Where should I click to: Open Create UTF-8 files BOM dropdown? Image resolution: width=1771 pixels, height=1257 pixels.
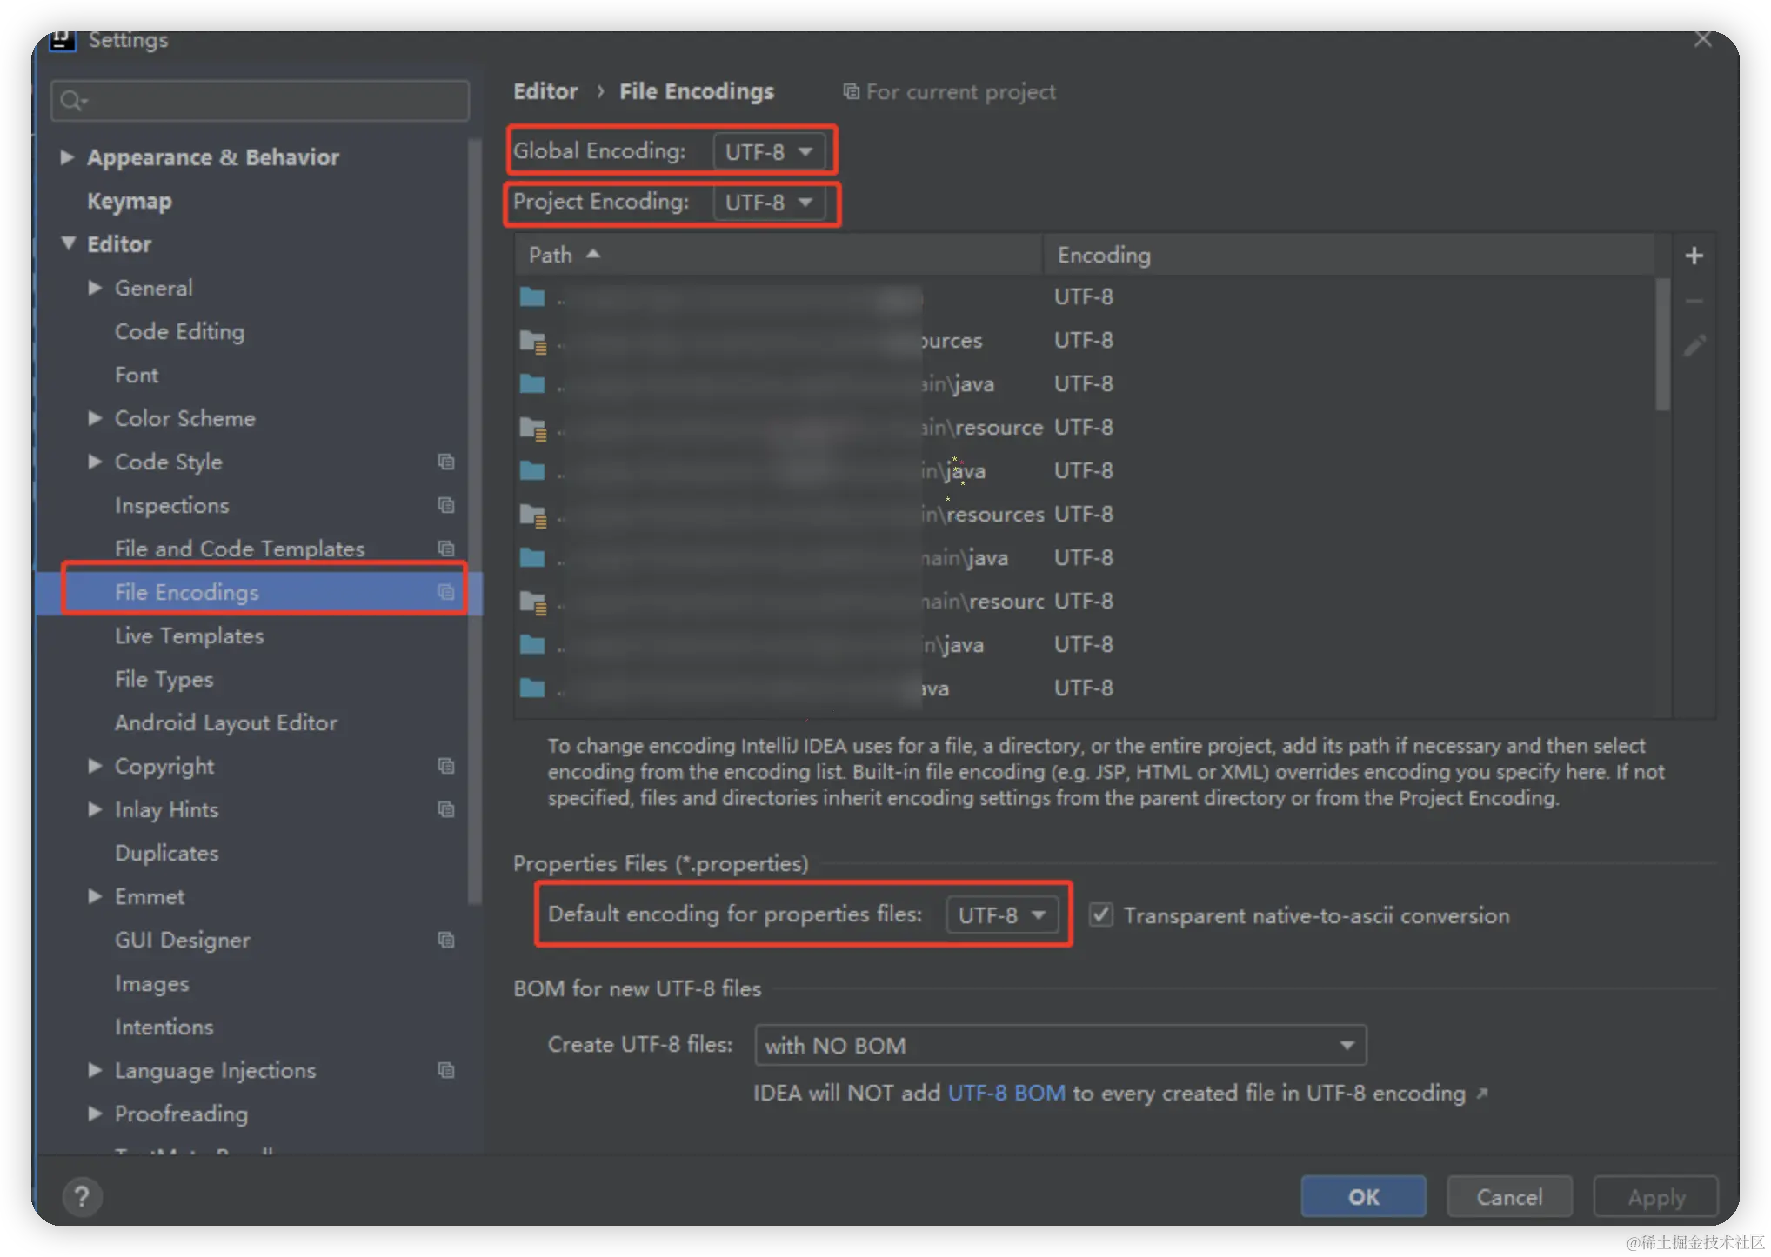pos(1059,1045)
